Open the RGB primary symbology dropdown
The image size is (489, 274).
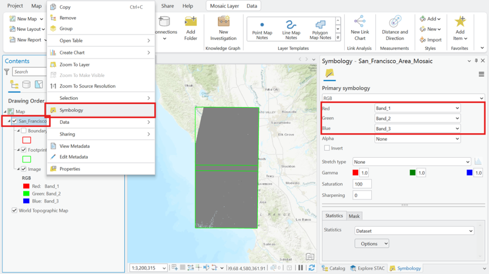pos(403,98)
